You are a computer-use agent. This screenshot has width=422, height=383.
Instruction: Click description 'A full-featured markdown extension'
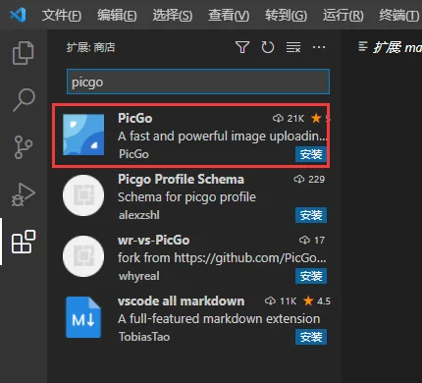pos(219,319)
